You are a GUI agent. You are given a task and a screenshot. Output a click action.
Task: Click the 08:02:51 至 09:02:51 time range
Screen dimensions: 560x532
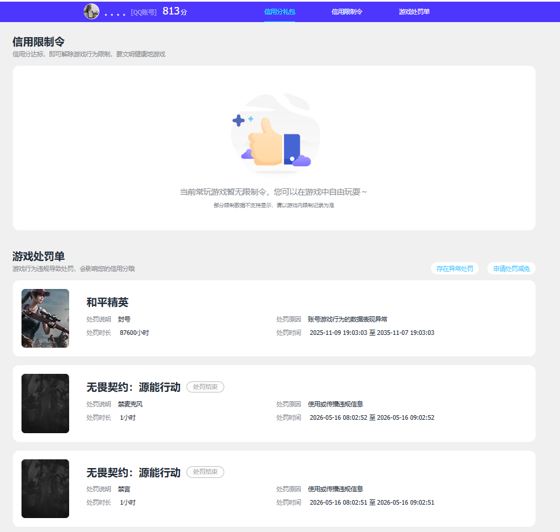tap(372, 503)
